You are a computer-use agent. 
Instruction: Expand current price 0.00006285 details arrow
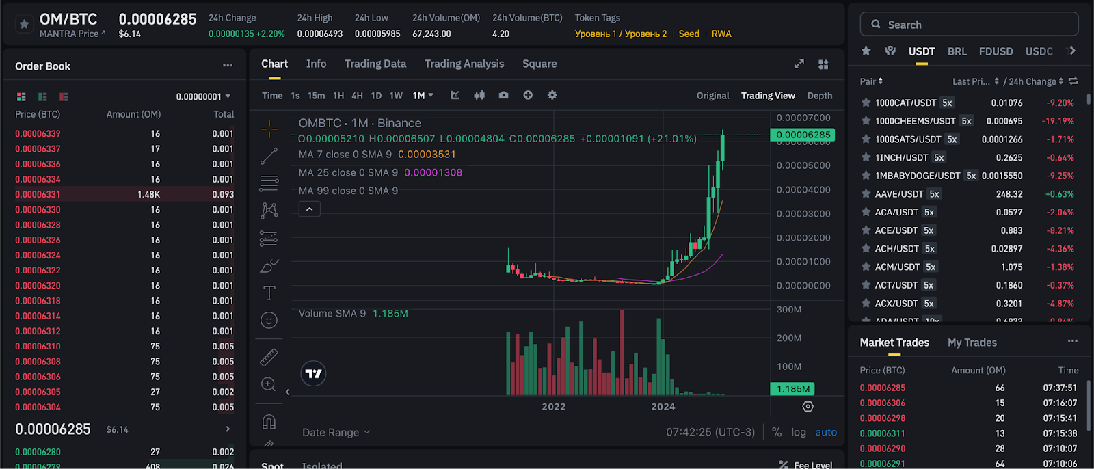click(228, 429)
